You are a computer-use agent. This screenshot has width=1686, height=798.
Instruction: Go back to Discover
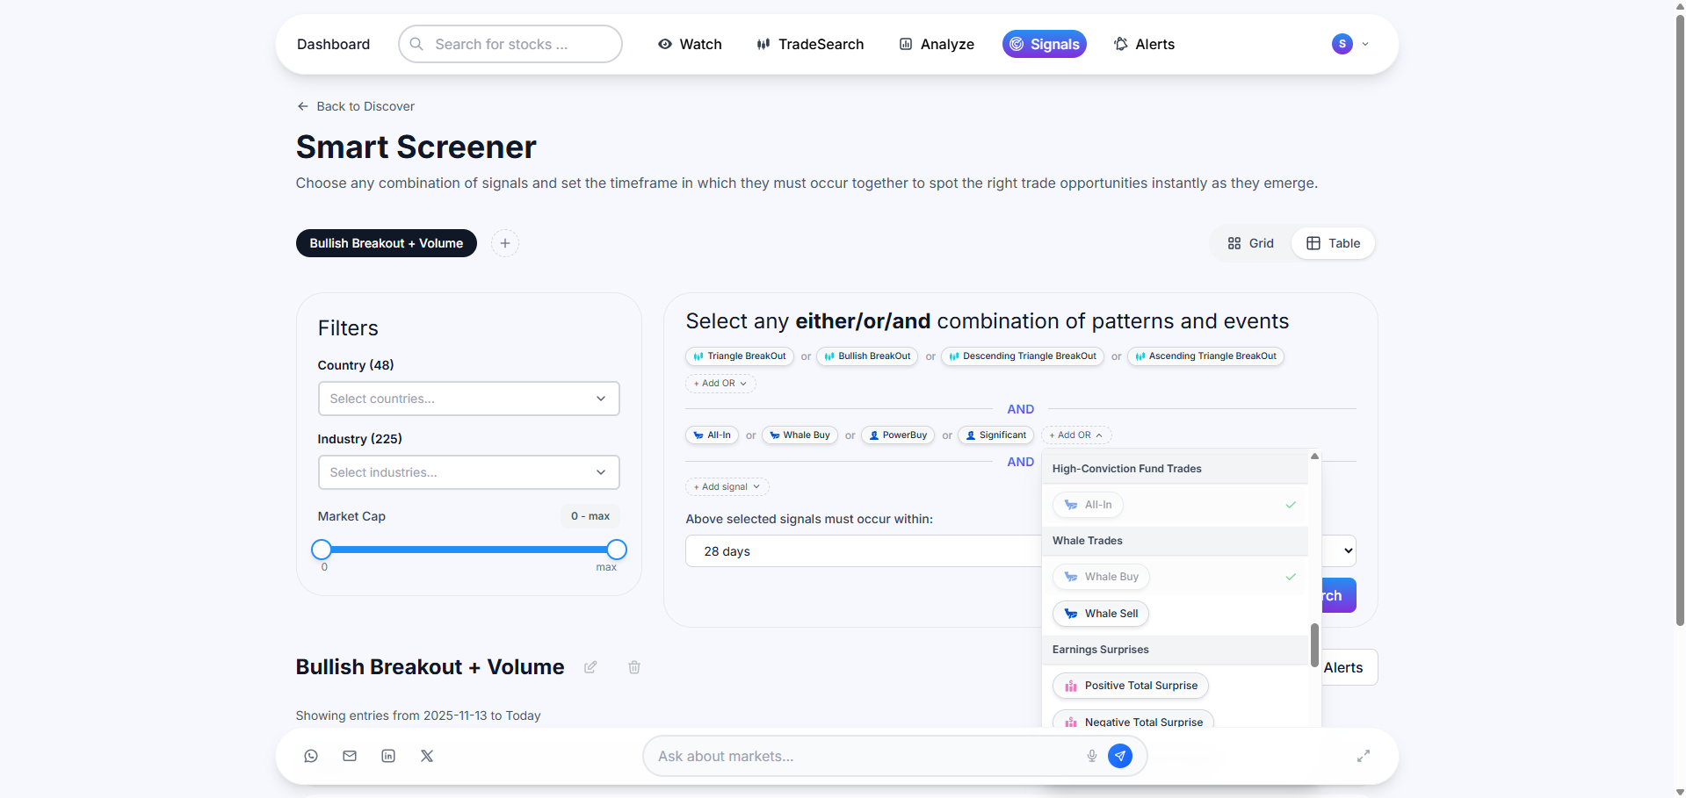[356, 106]
